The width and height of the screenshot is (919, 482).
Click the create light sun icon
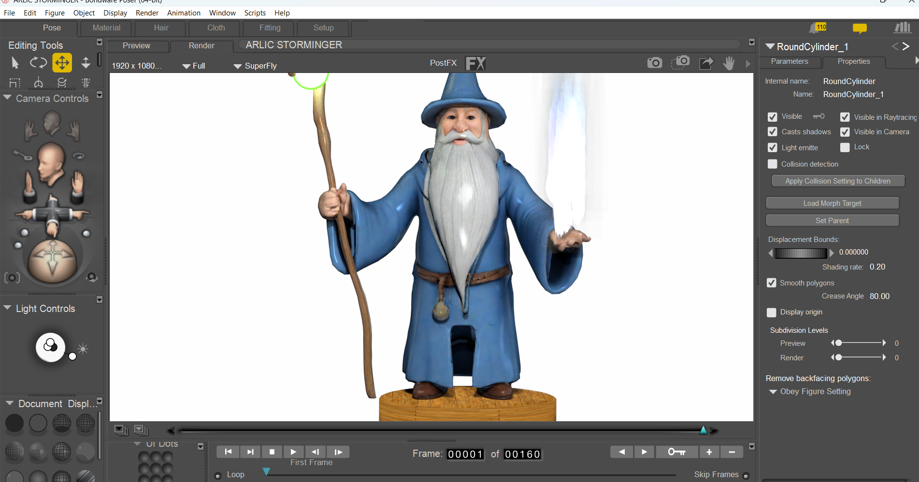[83, 349]
